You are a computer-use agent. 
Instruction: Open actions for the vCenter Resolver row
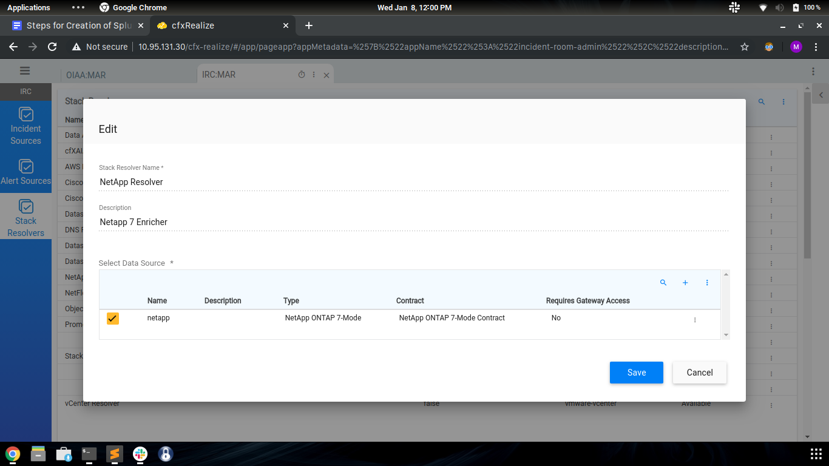pos(771,405)
